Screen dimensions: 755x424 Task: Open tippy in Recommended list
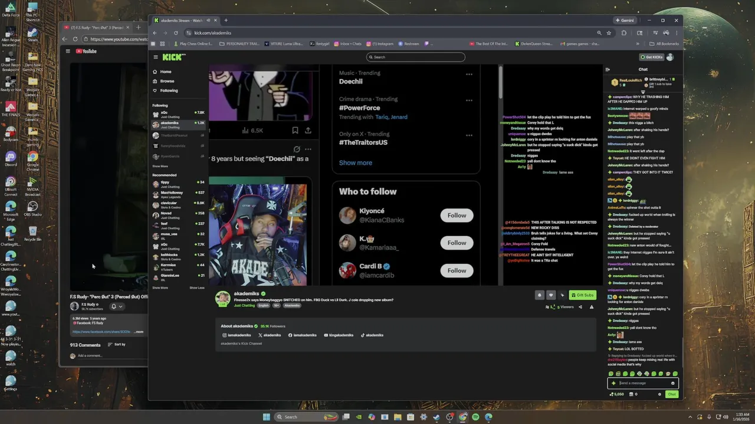pos(178,184)
